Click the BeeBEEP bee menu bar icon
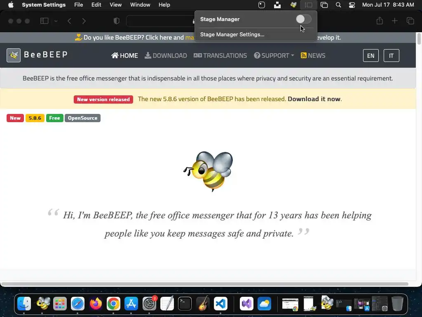Image resolution: width=422 pixels, height=317 pixels. pos(293,5)
